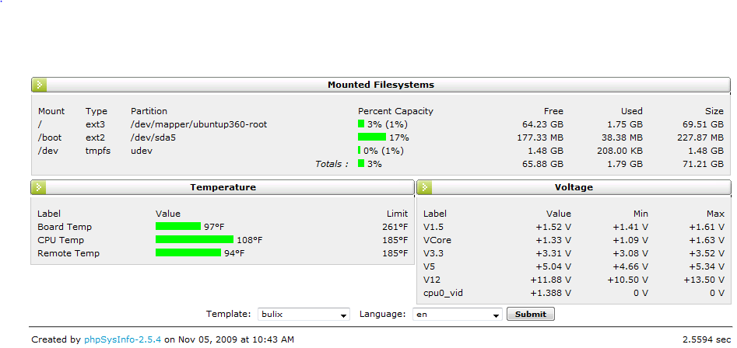The image size is (737, 348).
Task: Click the Max column header
Action: click(x=715, y=214)
